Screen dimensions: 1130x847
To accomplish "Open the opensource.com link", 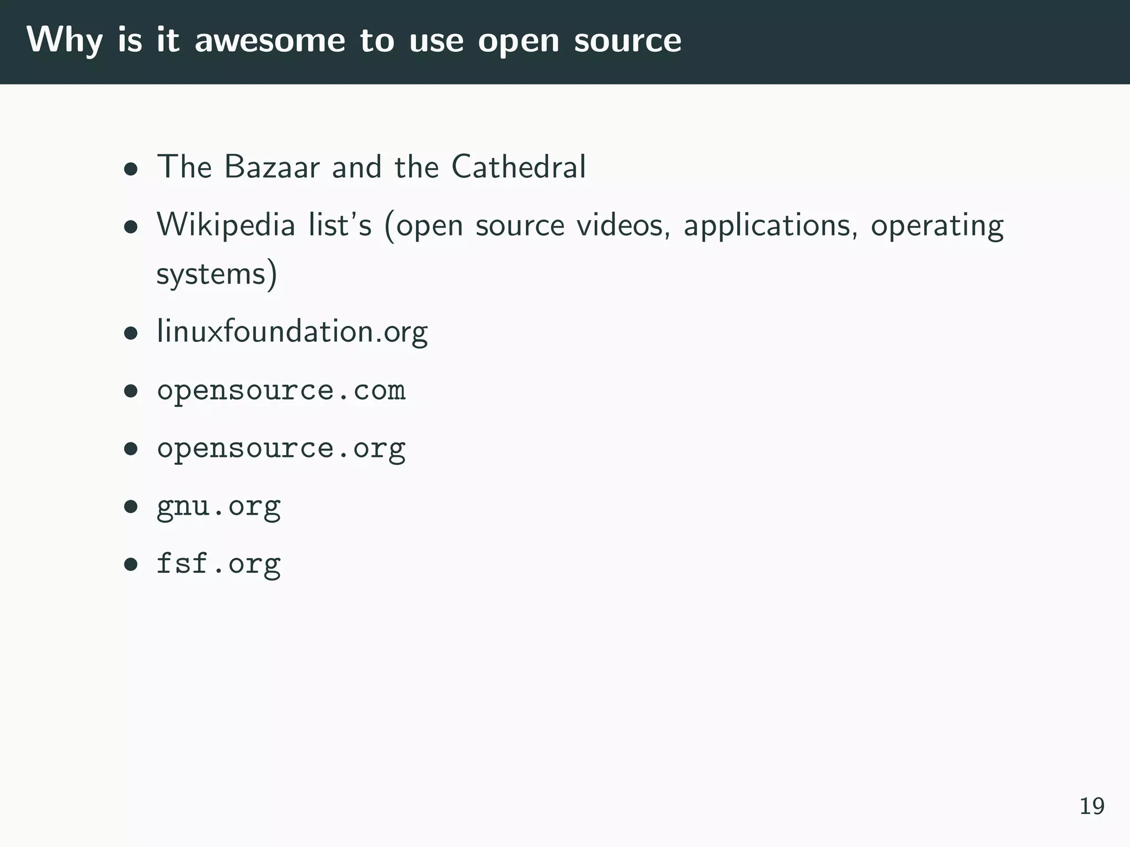I will coord(281,391).
